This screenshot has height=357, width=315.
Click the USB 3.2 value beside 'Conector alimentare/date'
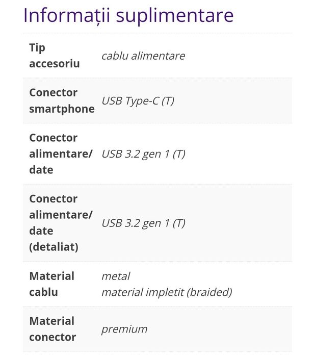point(143,154)
